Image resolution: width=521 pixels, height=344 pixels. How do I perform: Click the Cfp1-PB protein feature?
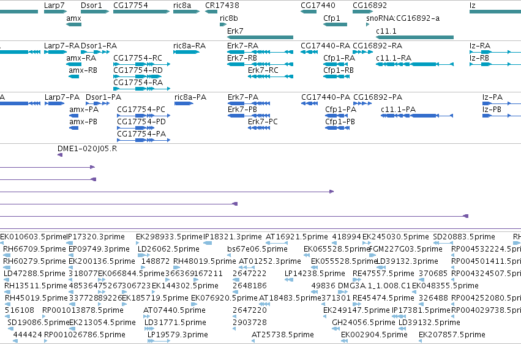pyautogui.click(x=337, y=128)
